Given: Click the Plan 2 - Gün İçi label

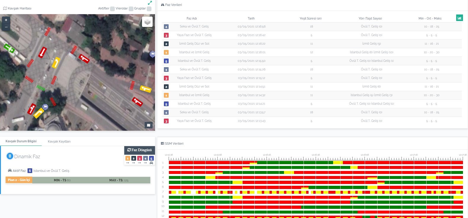Looking at the screenshot, I should pyautogui.click(x=19, y=180).
